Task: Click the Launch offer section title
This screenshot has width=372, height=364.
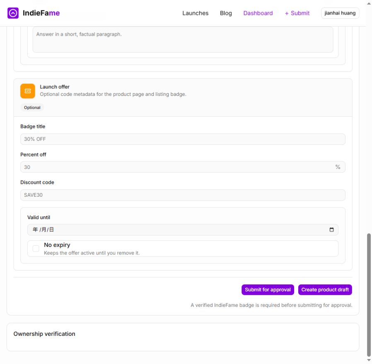Action: (x=55, y=87)
